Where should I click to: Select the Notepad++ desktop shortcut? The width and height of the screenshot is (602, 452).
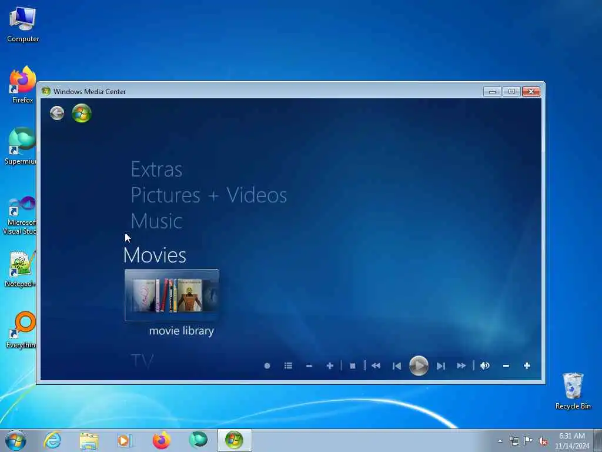click(21, 268)
